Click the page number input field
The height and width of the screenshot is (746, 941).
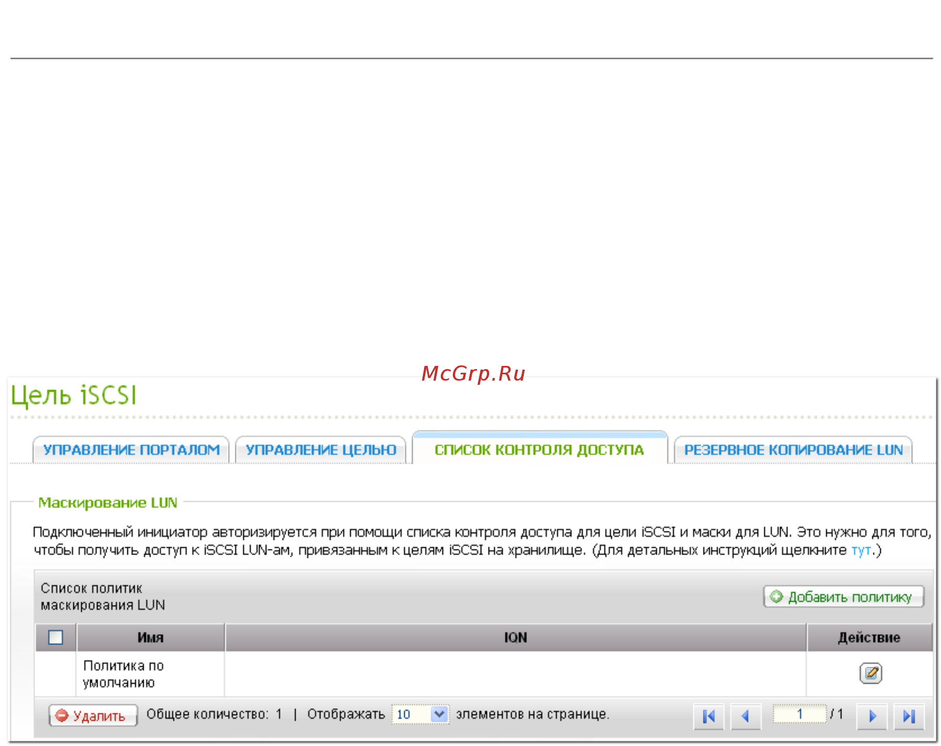click(x=799, y=714)
